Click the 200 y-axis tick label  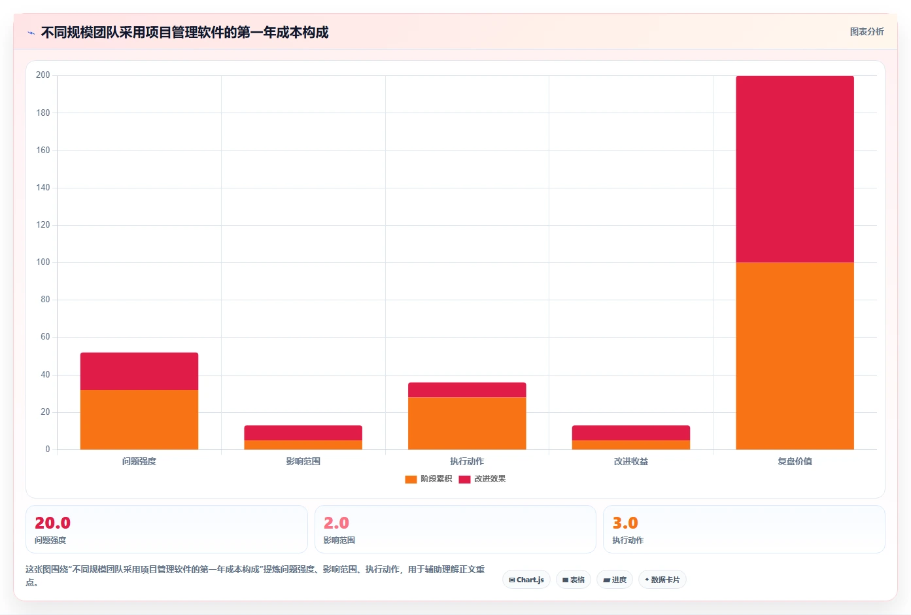[x=43, y=75]
